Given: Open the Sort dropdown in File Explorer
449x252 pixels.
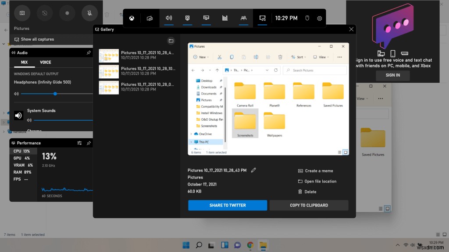Looking at the screenshot, I should click(299, 57).
